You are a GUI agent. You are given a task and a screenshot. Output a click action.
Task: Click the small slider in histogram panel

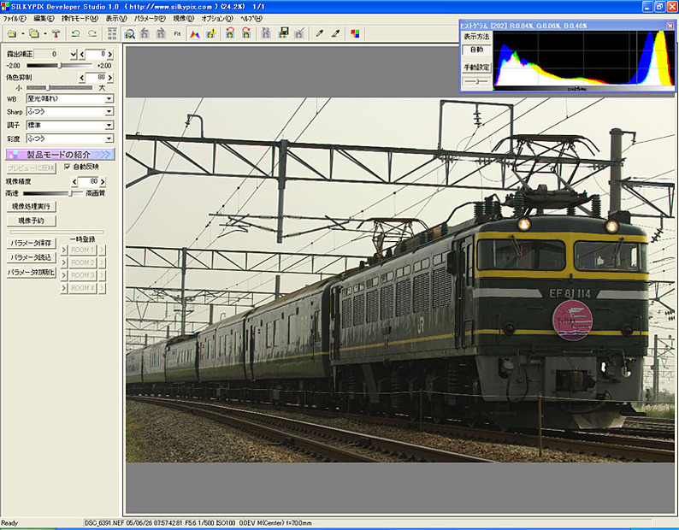476,81
